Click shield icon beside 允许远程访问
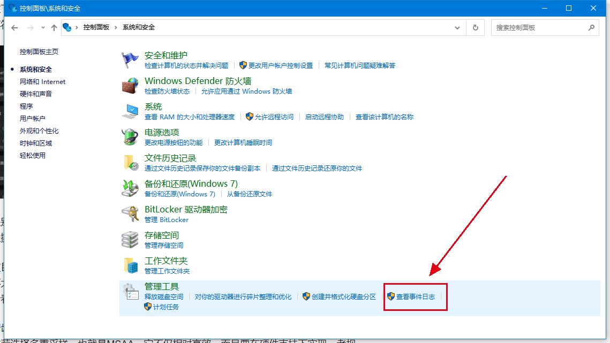610x343 pixels. pos(250,117)
